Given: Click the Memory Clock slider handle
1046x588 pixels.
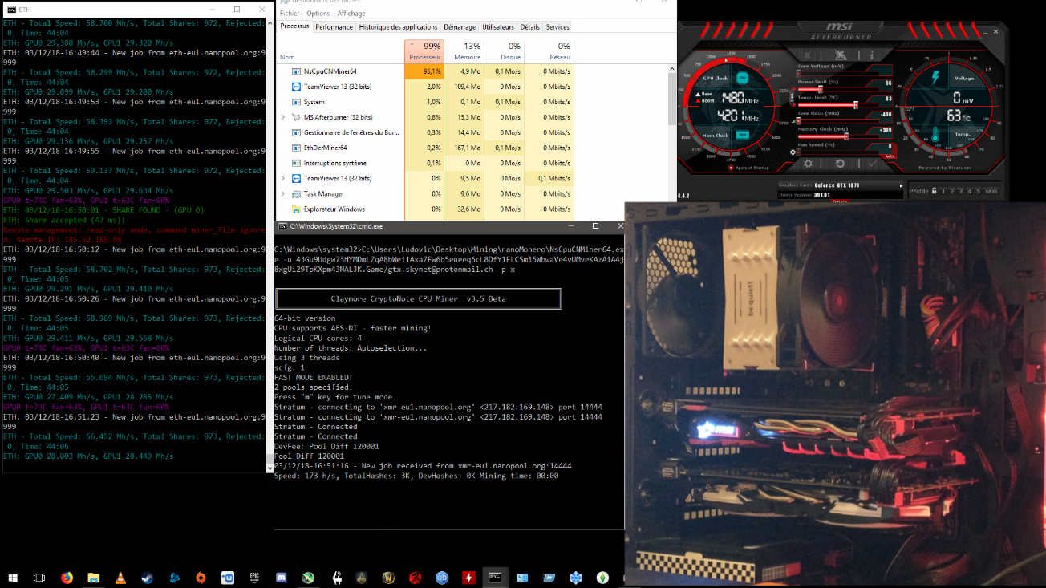Looking at the screenshot, I should point(846,136).
